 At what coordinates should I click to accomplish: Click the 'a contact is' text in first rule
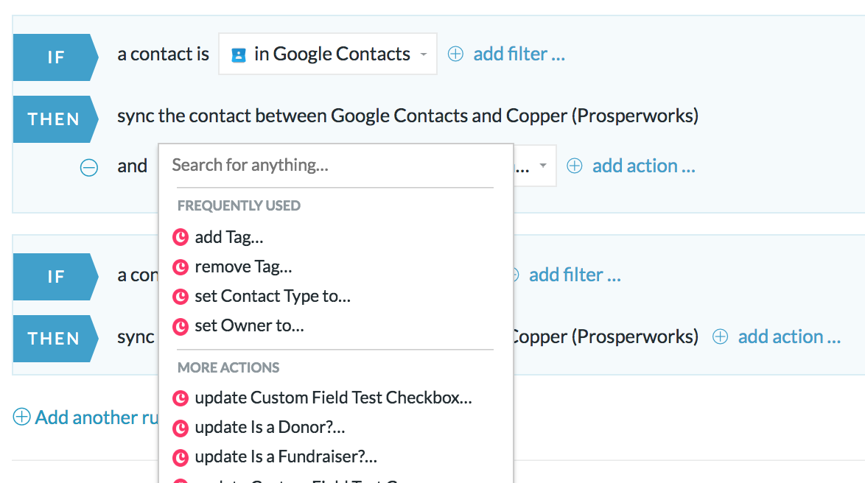click(x=164, y=54)
